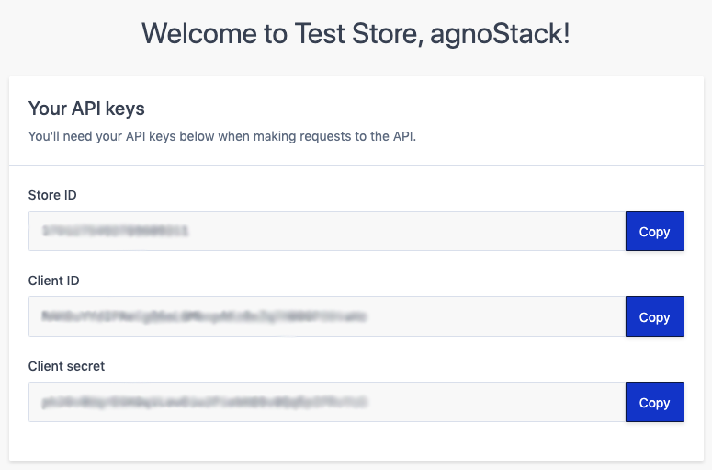
Task: Click the 'Welcome to Test Store, agnoStack!' title
Action: point(356,34)
